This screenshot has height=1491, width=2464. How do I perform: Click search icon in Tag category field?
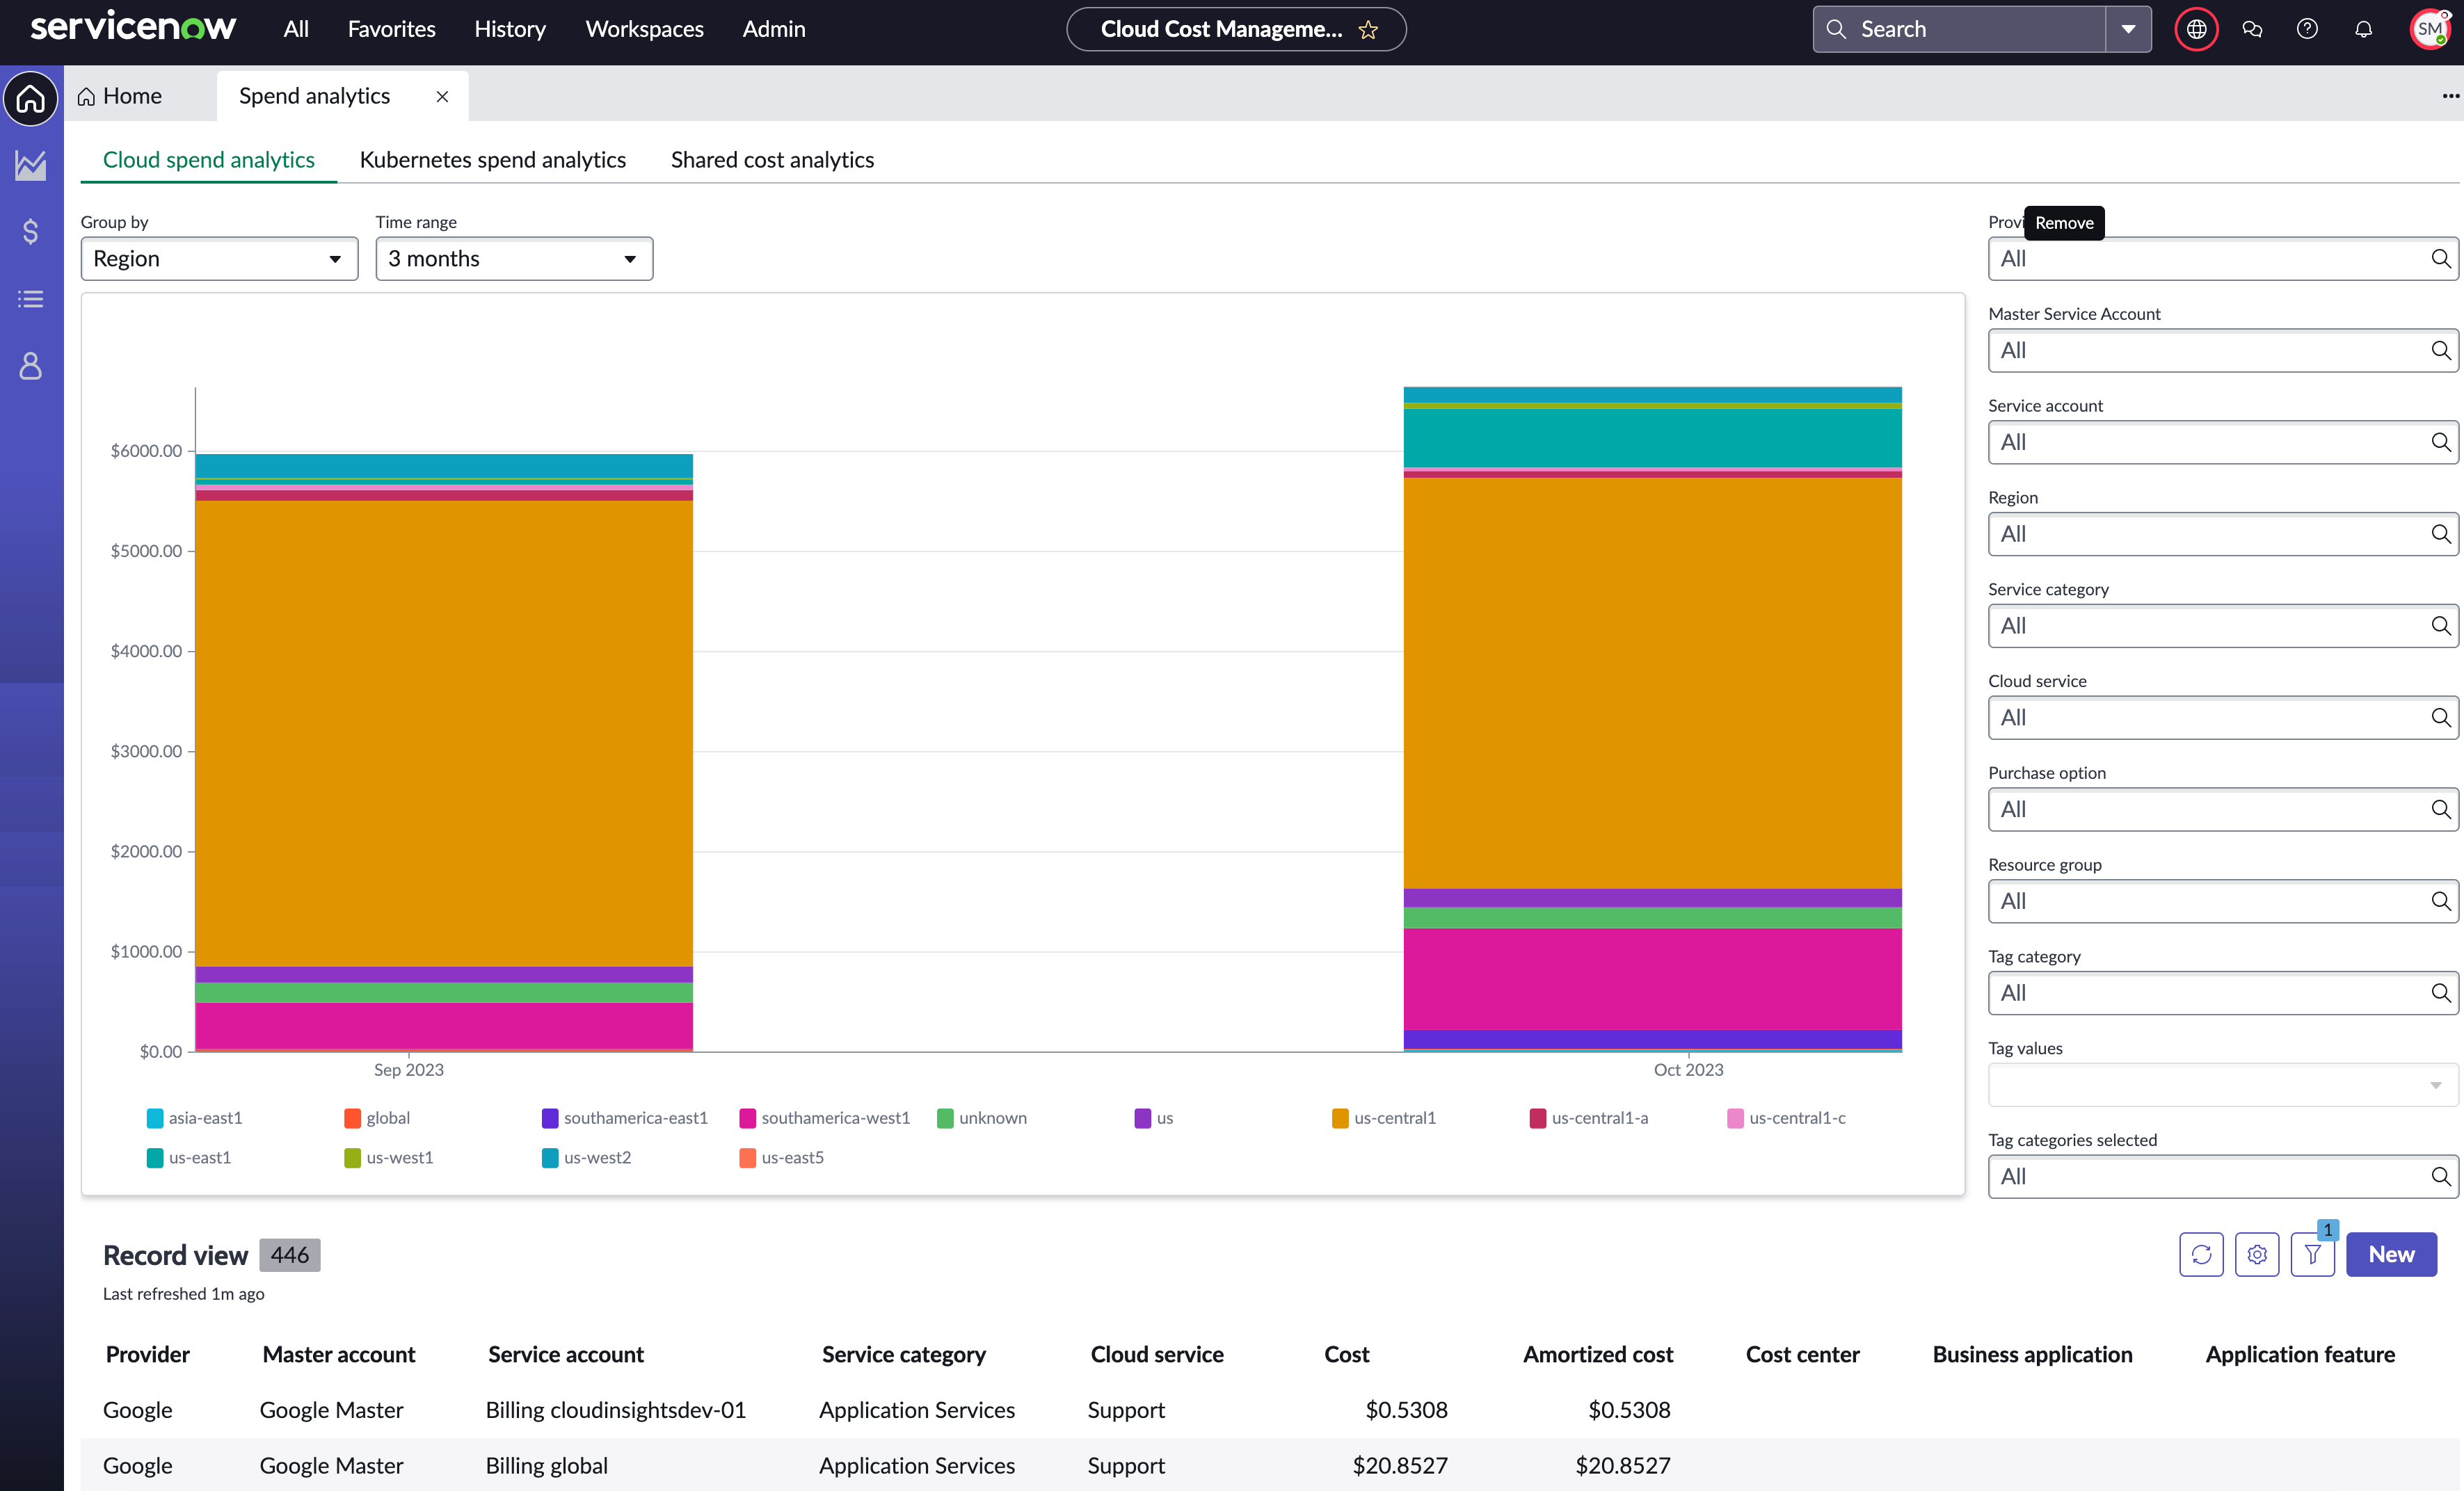click(2441, 993)
